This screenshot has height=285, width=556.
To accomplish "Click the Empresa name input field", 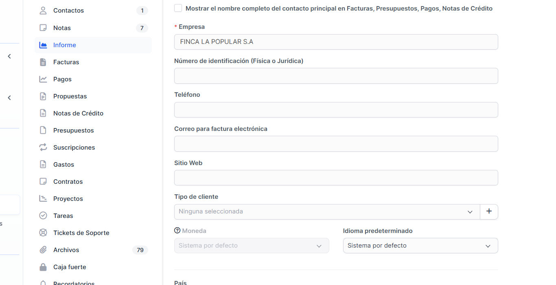I will [x=336, y=42].
